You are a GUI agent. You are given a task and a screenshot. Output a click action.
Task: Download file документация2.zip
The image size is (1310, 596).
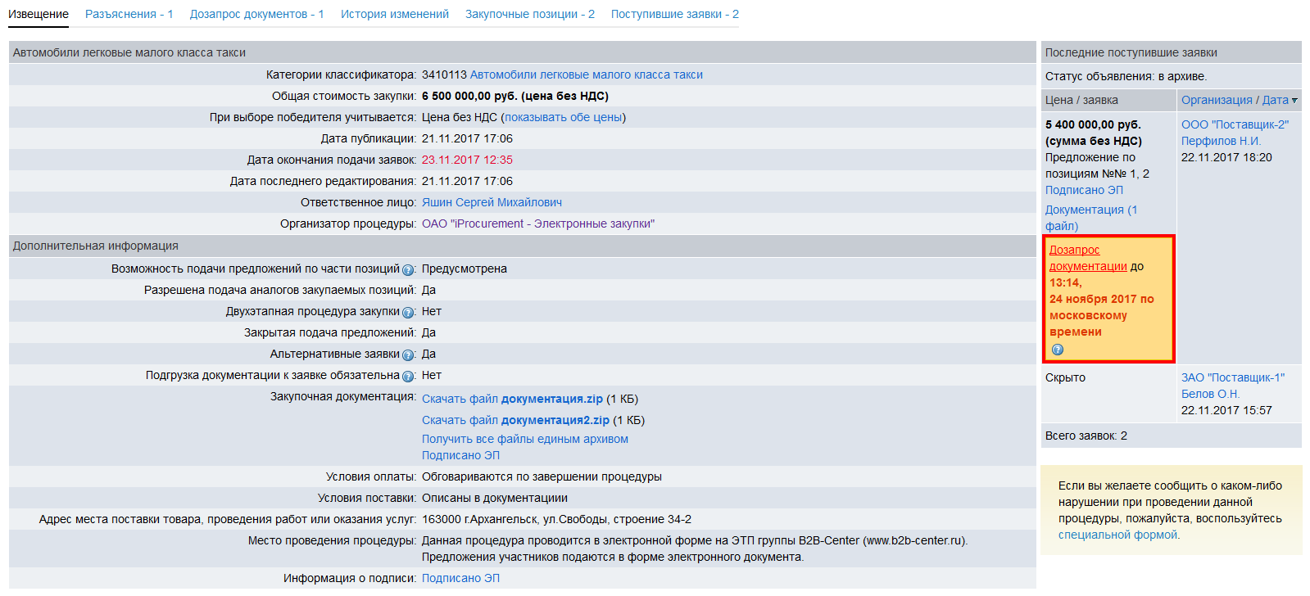tap(515, 420)
